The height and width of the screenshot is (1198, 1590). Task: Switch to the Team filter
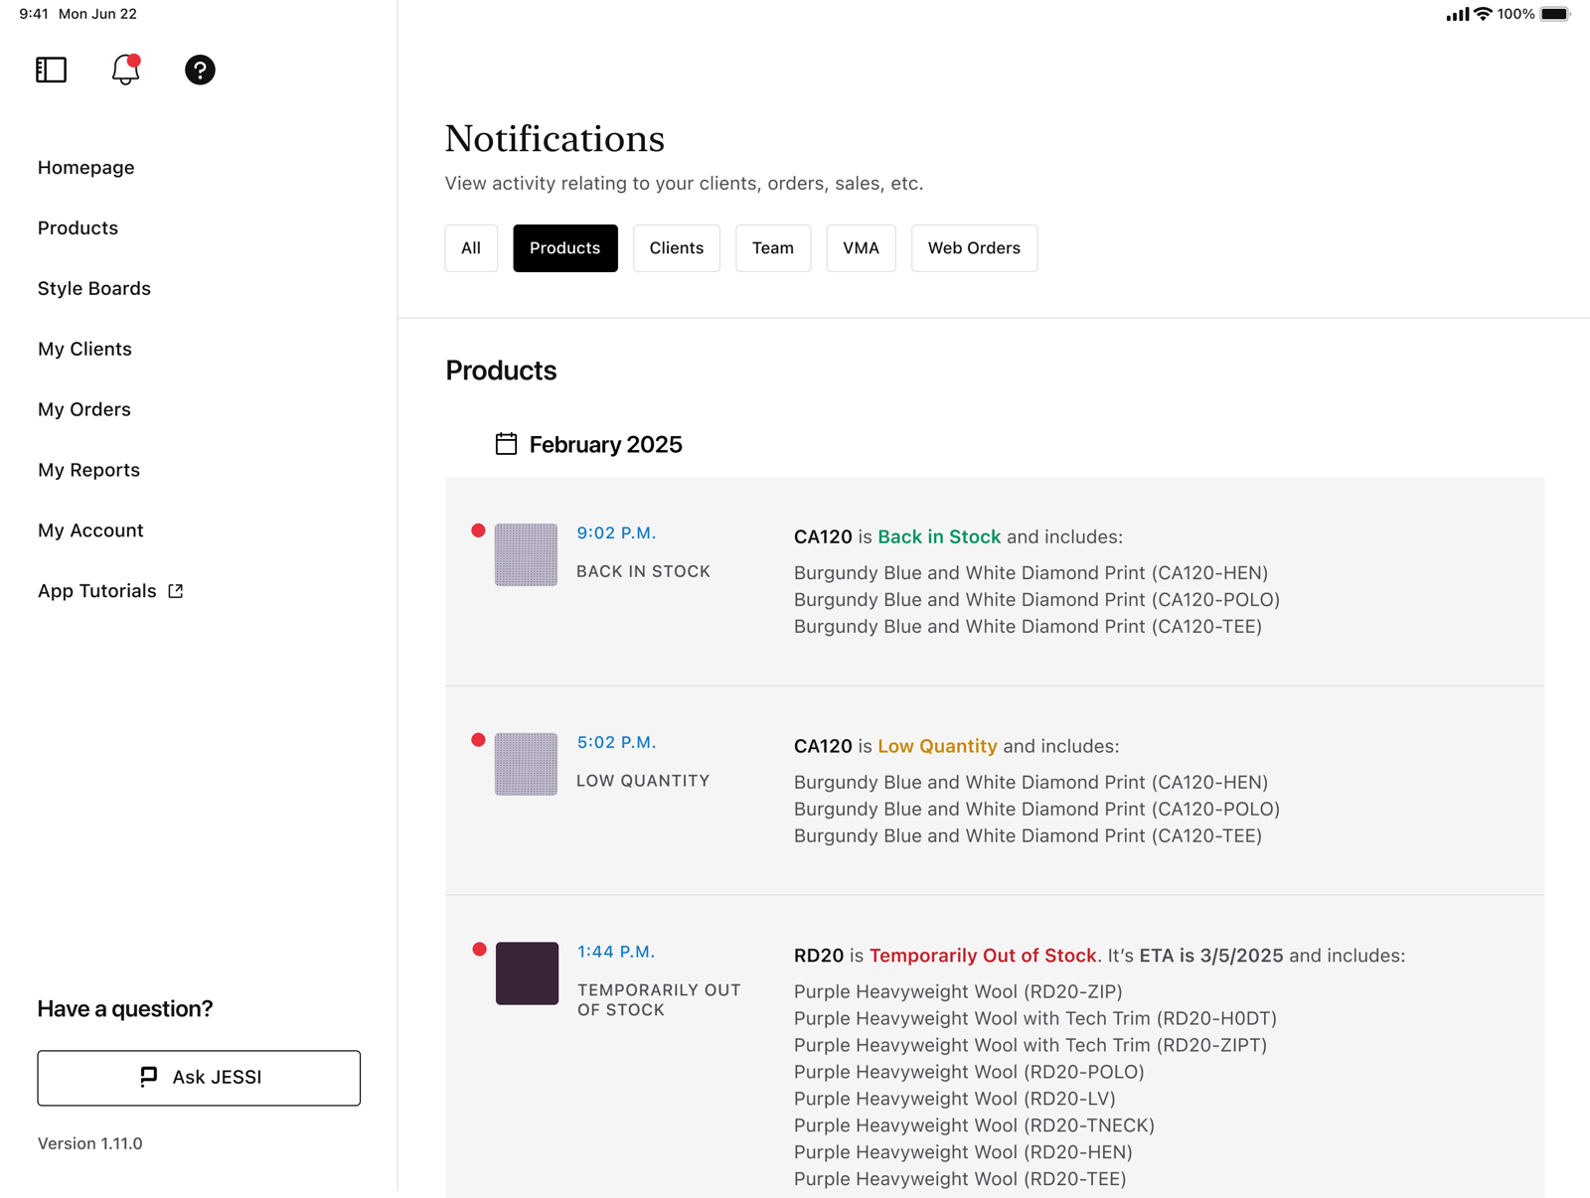click(x=773, y=248)
